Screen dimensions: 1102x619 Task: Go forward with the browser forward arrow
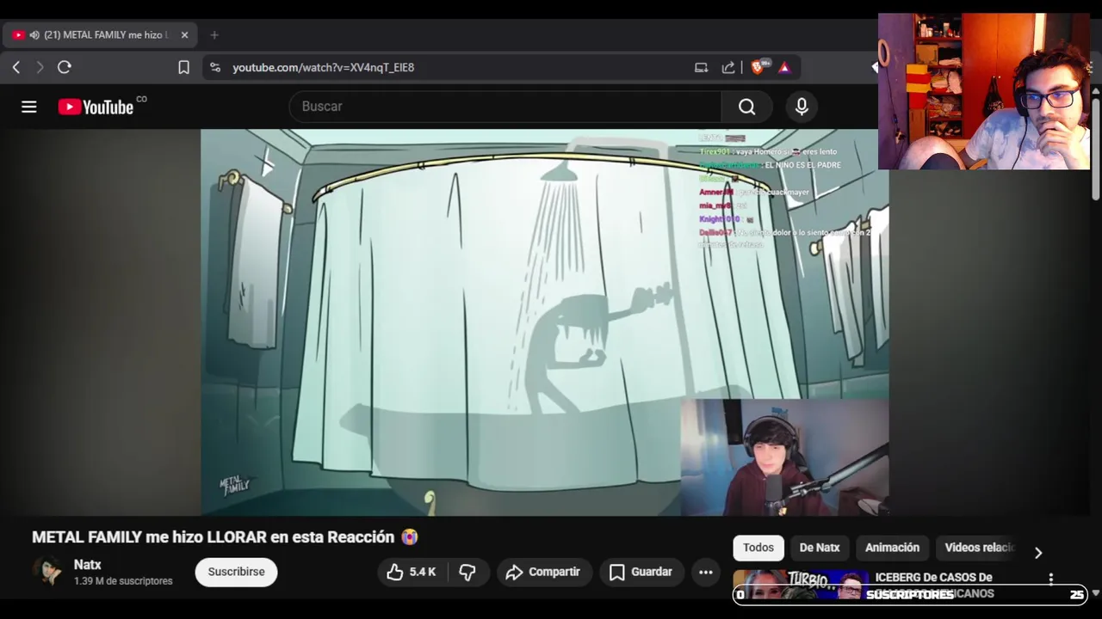click(40, 67)
